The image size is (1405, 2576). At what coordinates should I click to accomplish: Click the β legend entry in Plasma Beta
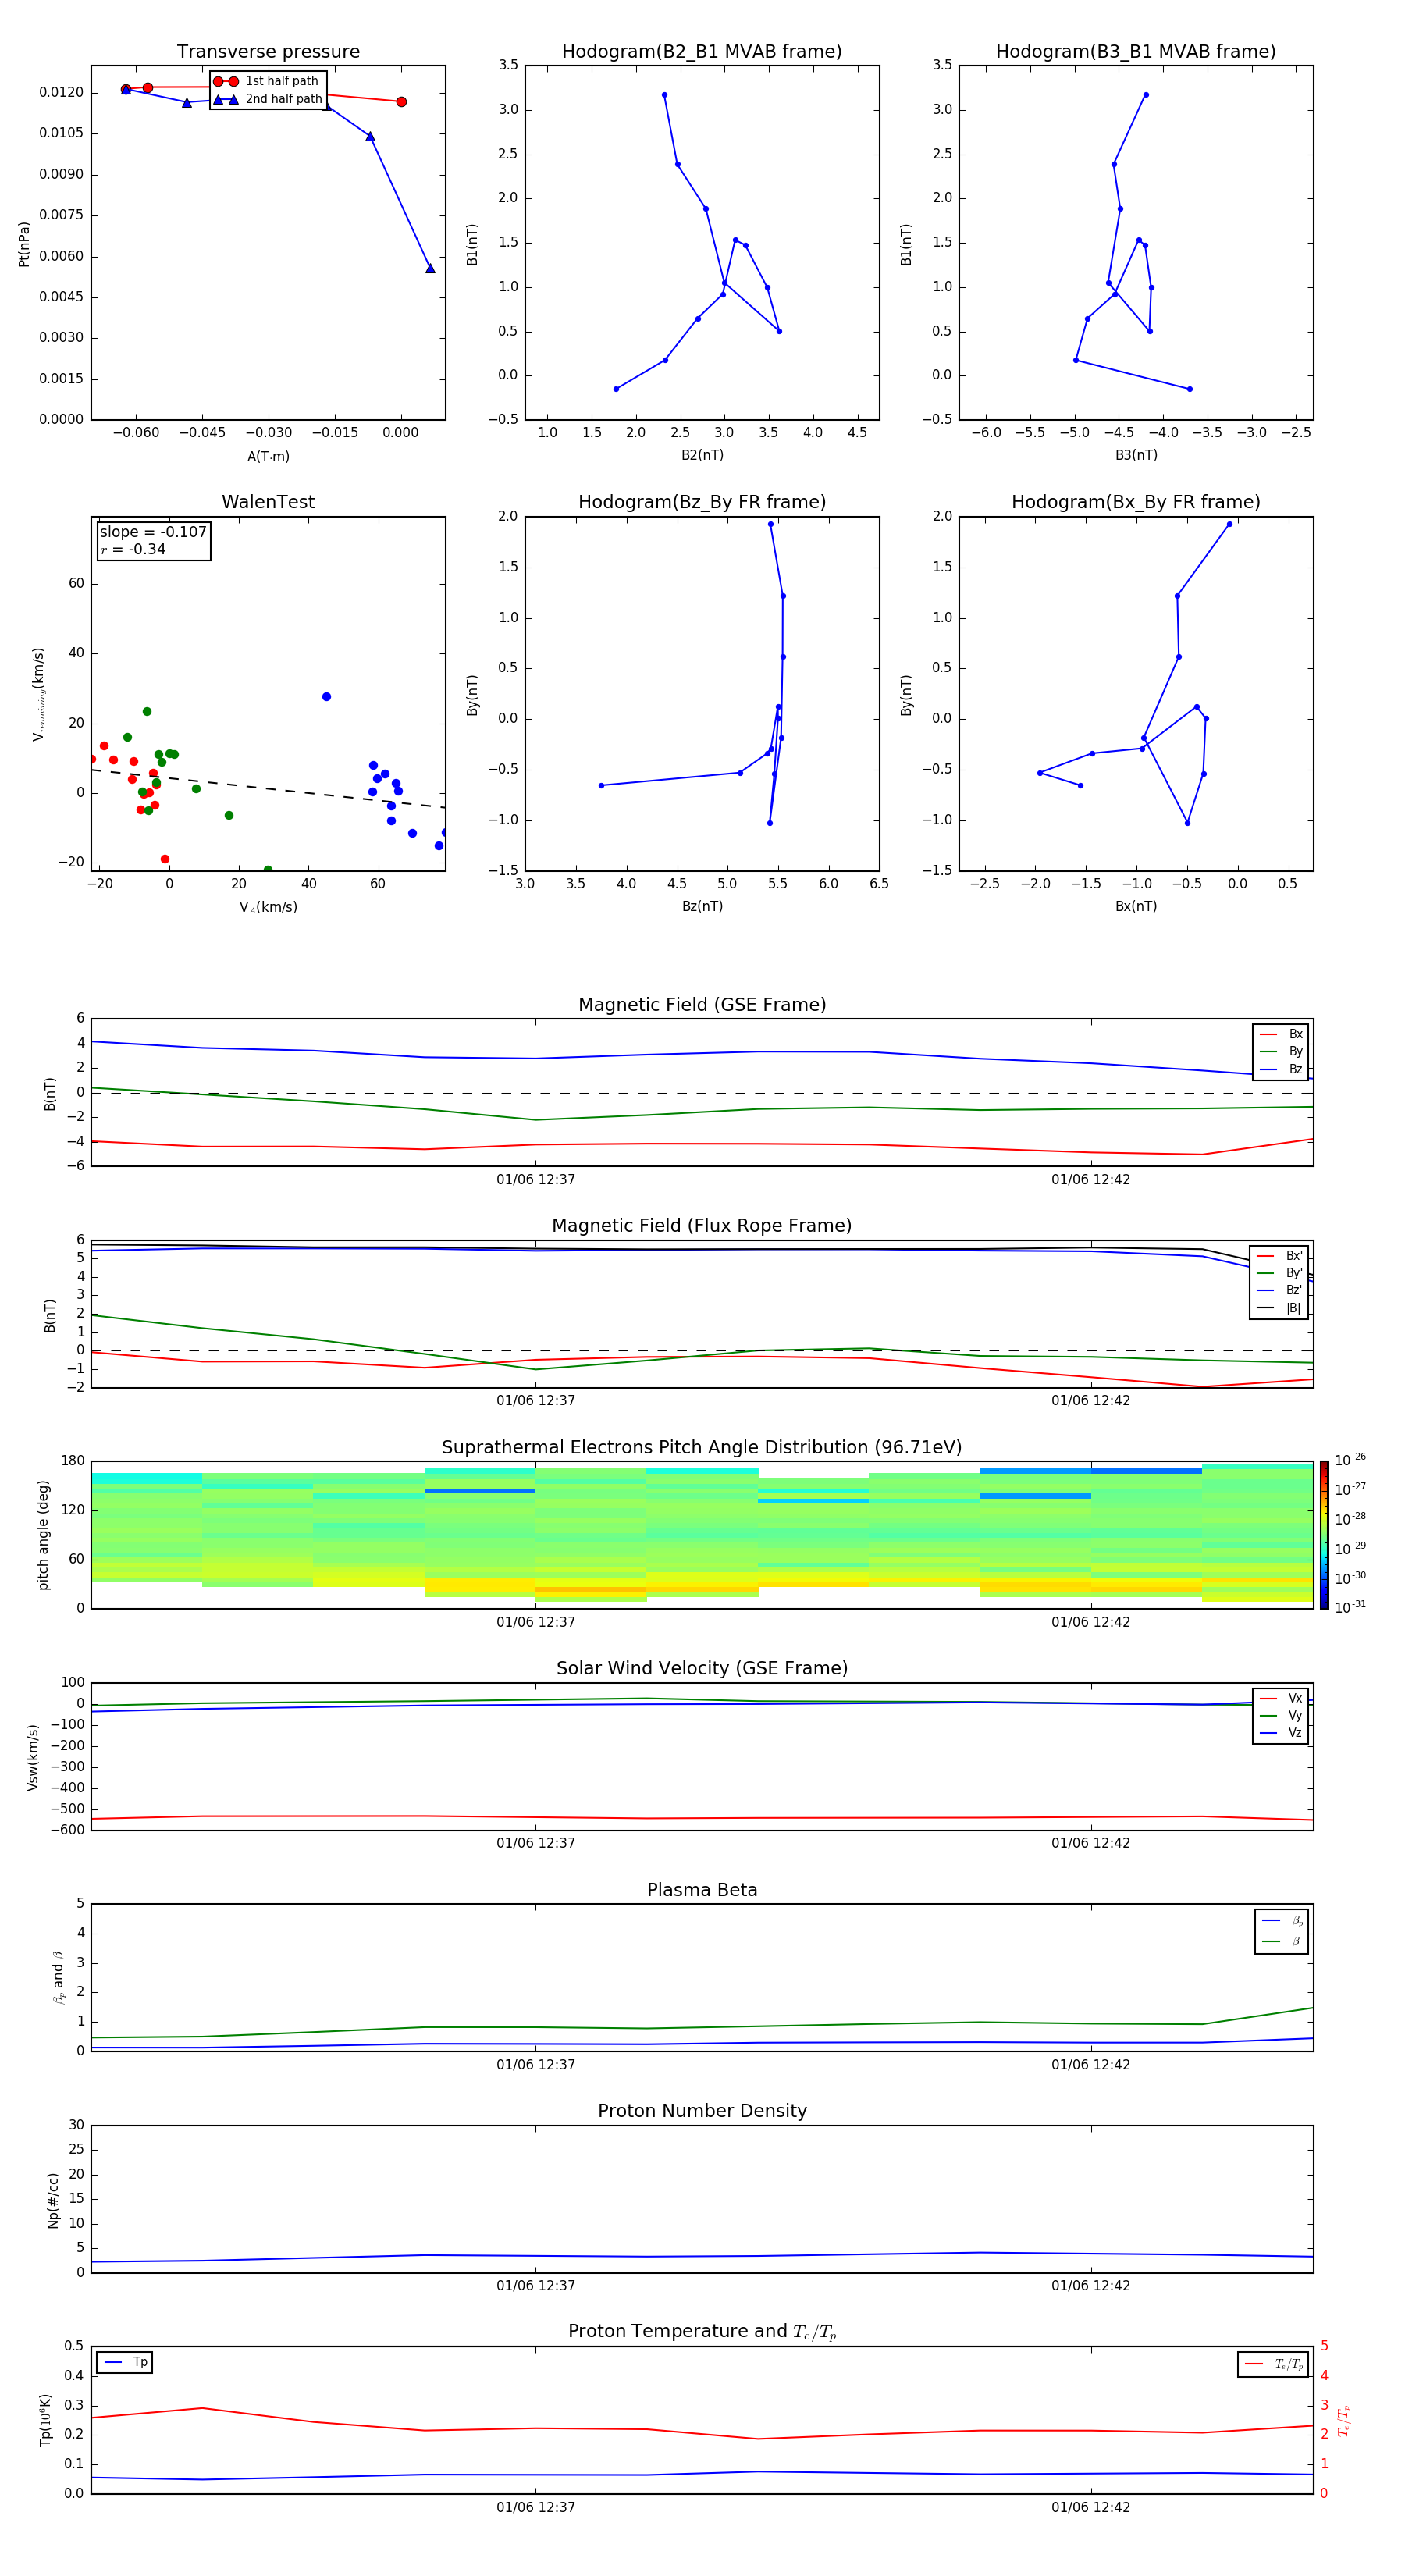click(x=1282, y=1942)
